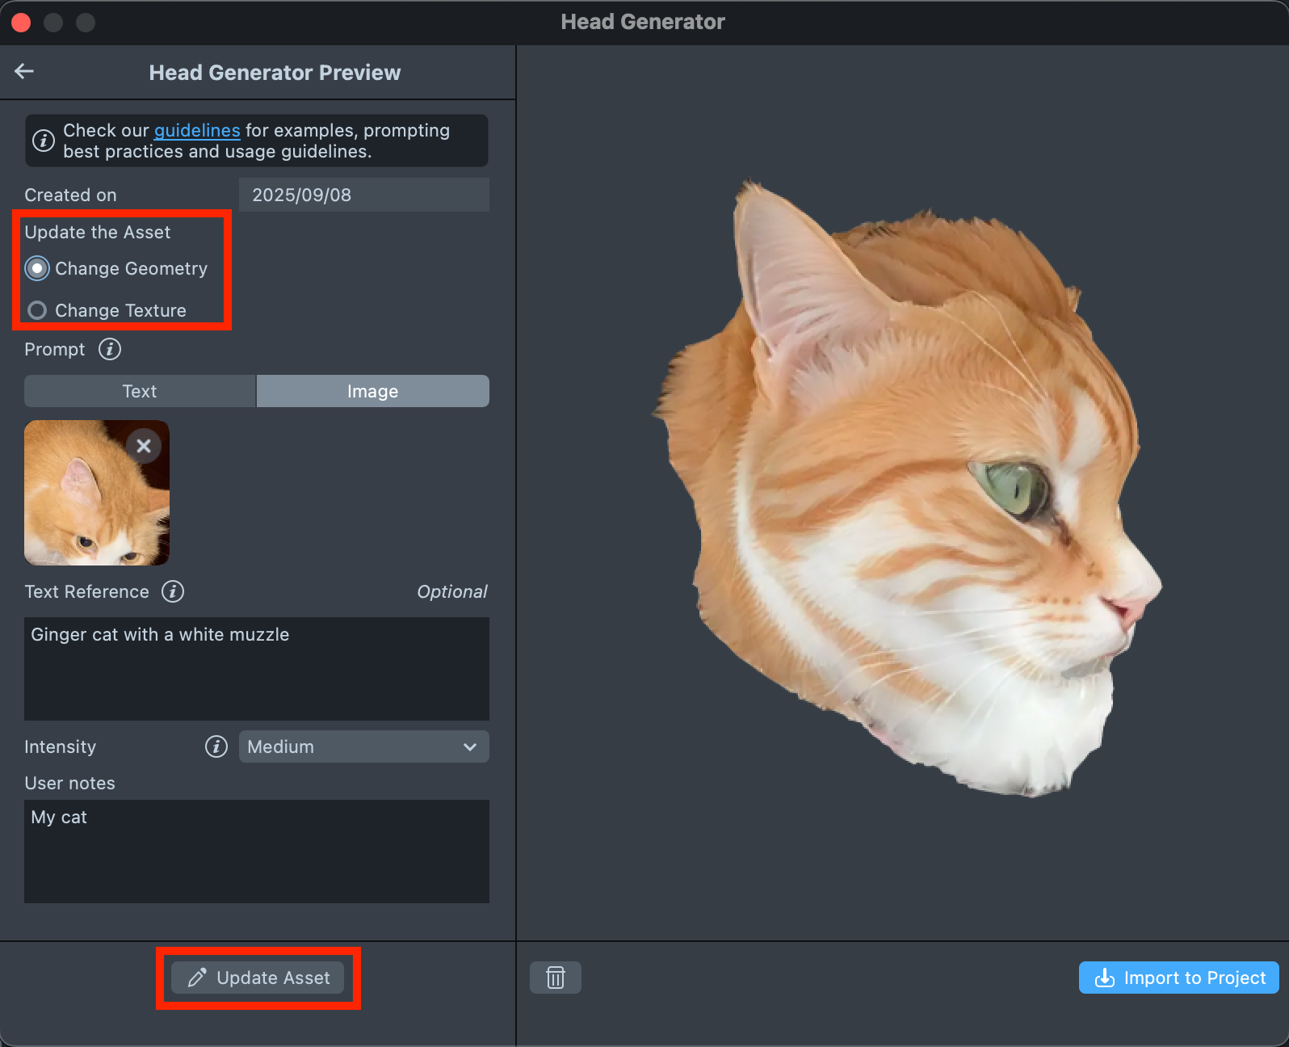1289x1047 pixels.
Task: Click the Import to Project button
Action: pos(1178,978)
